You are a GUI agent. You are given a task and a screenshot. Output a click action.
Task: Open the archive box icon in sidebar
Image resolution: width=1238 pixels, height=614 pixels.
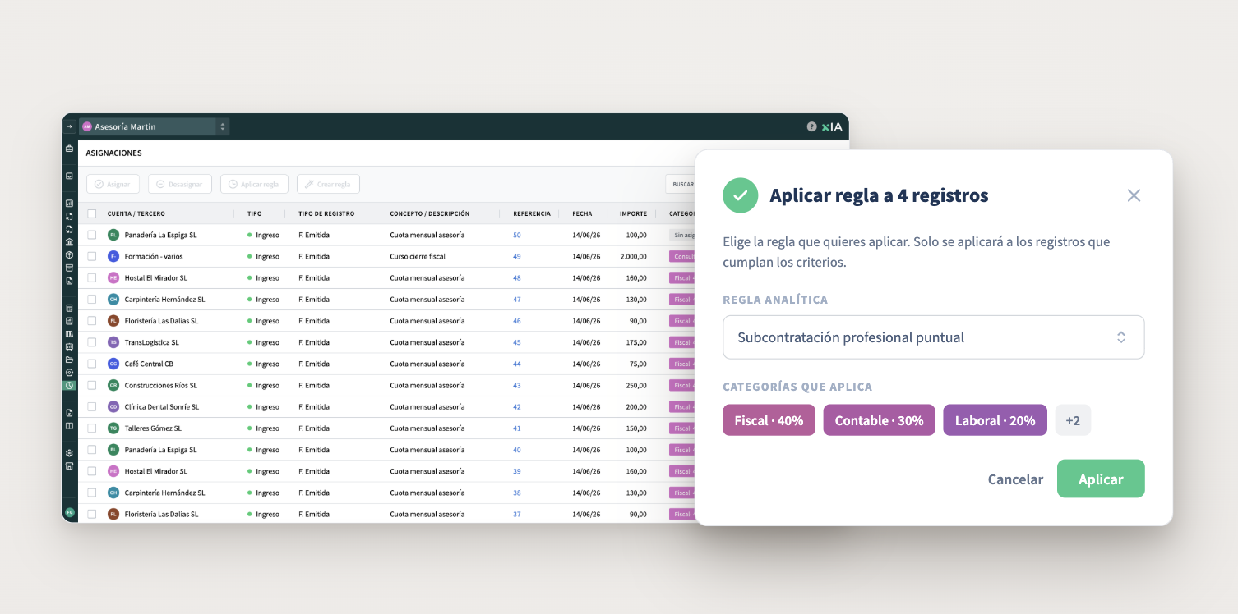click(70, 268)
